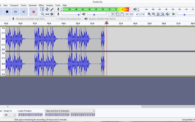
Task: Click the Zoom In icon
Action: pyautogui.click(x=149, y=14)
